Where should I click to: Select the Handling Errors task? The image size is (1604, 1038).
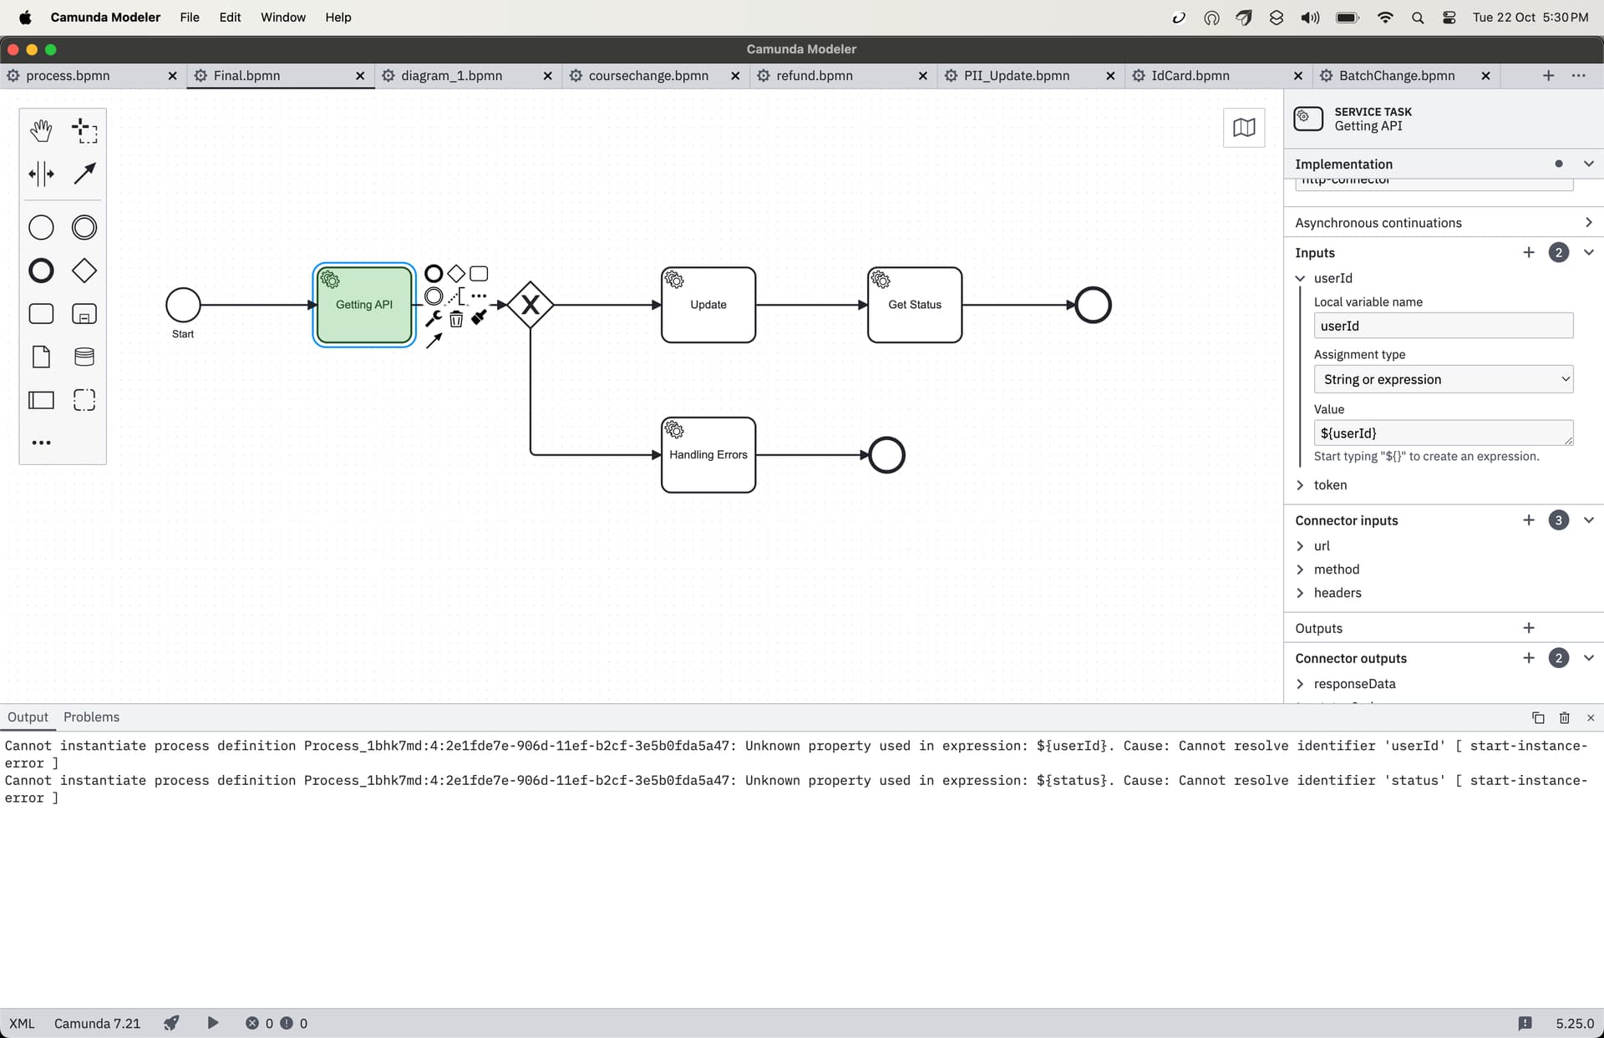[x=708, y=455]
